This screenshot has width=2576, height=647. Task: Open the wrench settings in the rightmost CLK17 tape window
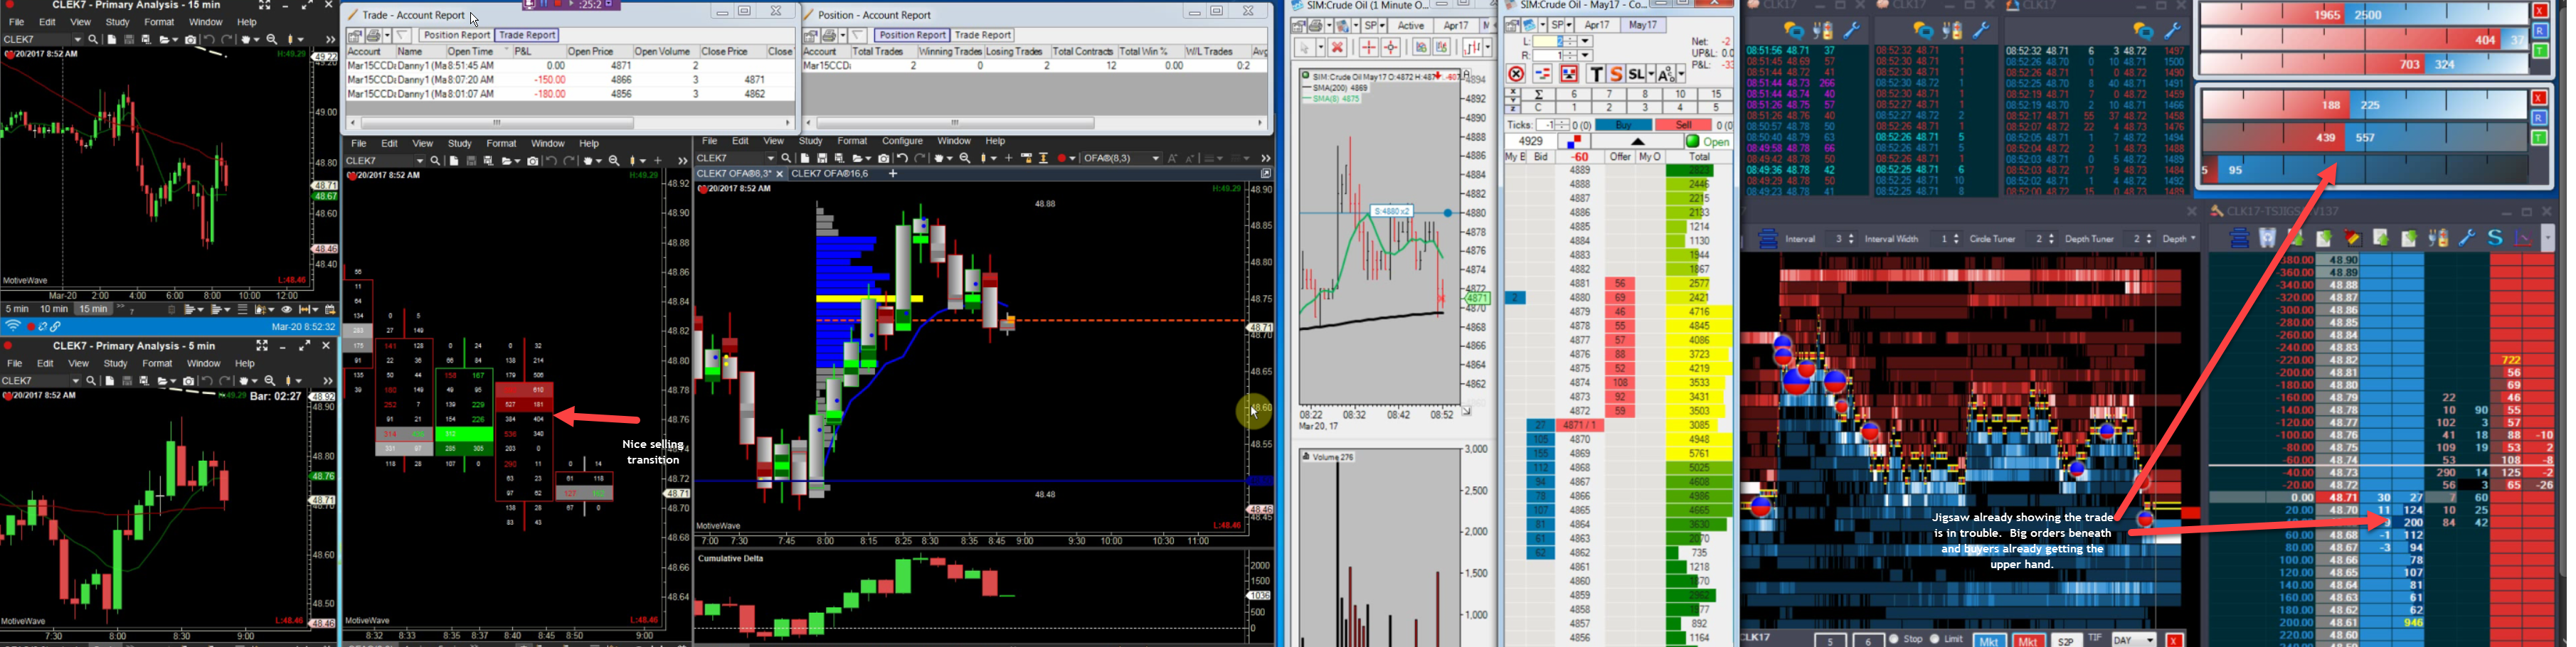tap(2173, 31)
